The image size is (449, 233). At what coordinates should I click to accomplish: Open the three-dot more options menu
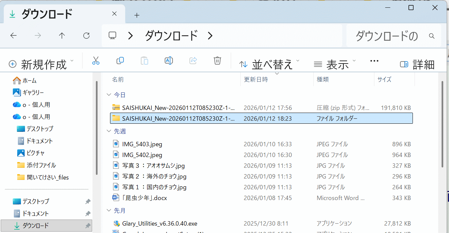pos(374,61)
